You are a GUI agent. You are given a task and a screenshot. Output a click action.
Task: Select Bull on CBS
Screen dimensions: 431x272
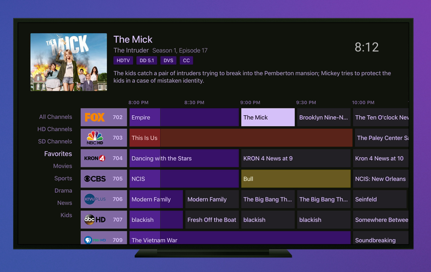click(296, 179)
